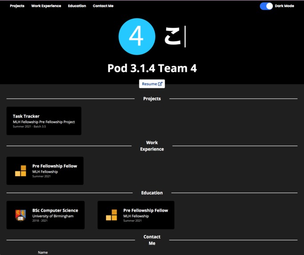Image resolution: width=304 pixels, height=255 pixels.
Task: Click MLH logo in Education card
Action: click(x=111, y=215)
